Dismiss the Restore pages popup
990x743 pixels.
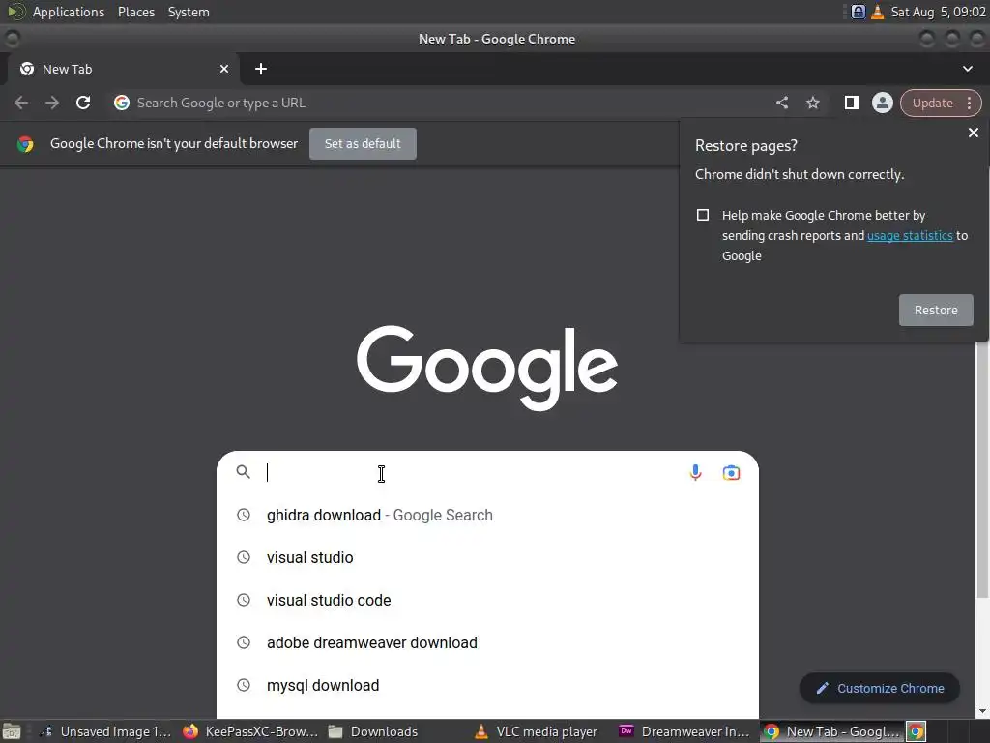click(973, 133)
